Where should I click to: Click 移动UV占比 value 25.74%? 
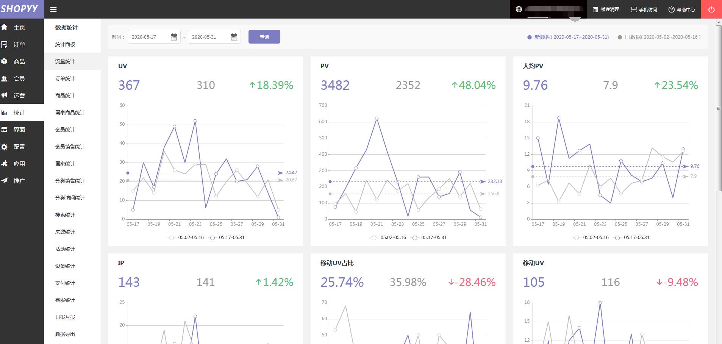click(342, 282)
